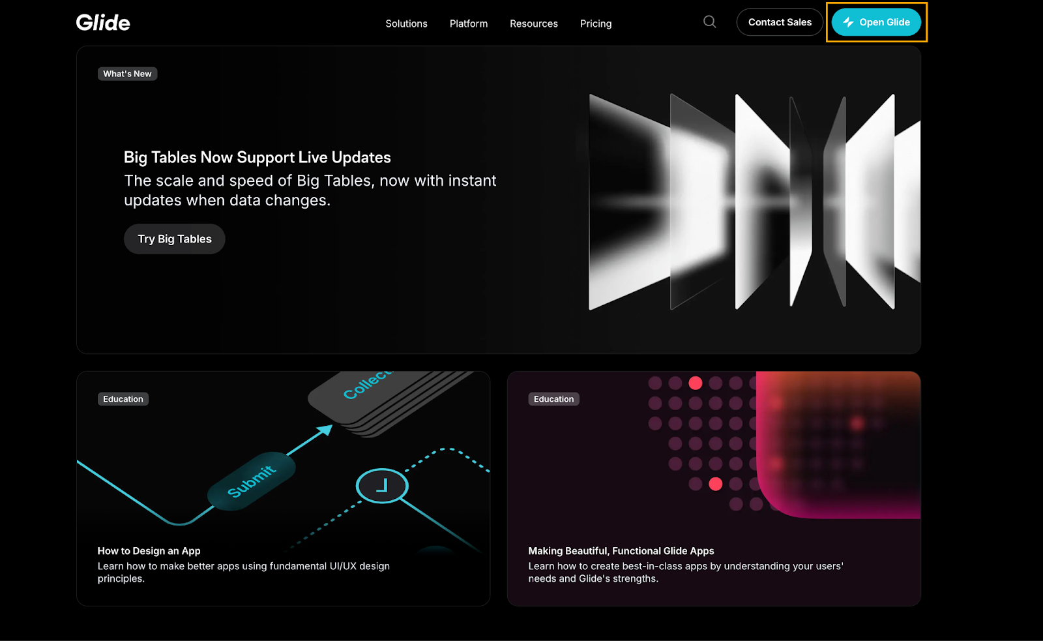Click the Education tag on the How to Design an App card
1043x641 pixels.
coord(123,399)
